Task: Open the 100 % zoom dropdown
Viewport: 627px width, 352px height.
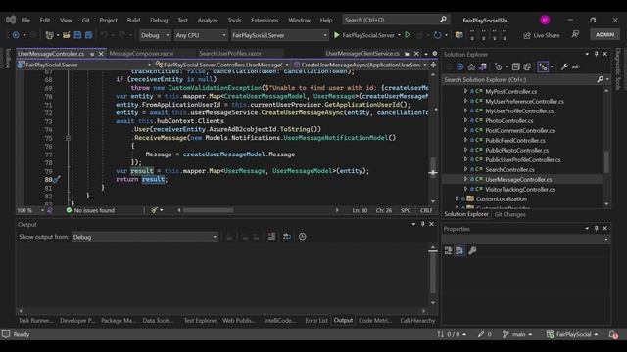Action: click(x=30, y=210)
